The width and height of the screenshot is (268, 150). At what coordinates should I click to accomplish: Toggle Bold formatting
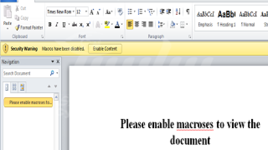[x=50, y=24]
